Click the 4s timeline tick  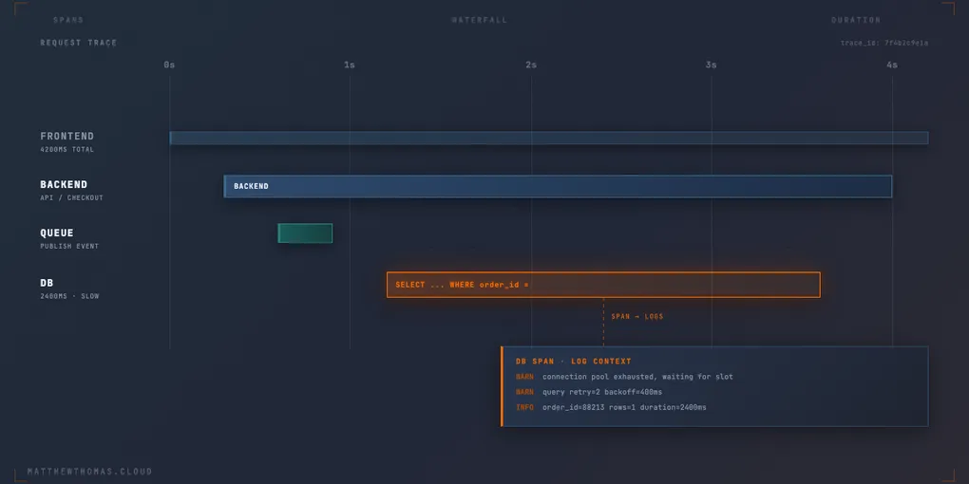click(x=892, y=65)
